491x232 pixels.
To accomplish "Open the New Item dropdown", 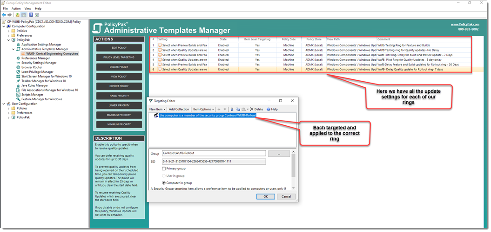I will 157,110.
